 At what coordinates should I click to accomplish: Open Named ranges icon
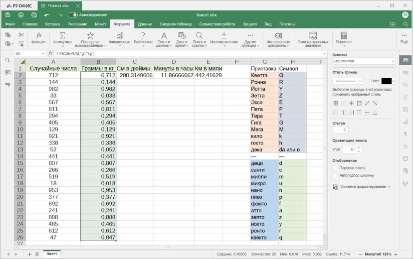(x=278, y=35)
